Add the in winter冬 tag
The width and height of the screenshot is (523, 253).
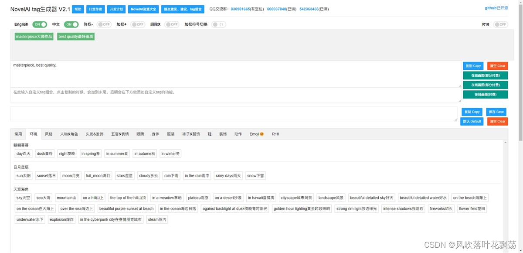tap(170, 154)
